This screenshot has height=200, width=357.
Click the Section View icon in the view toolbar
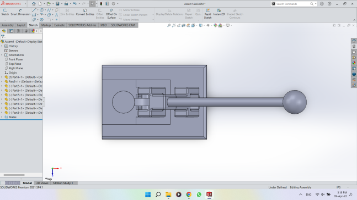pos(184,25)
